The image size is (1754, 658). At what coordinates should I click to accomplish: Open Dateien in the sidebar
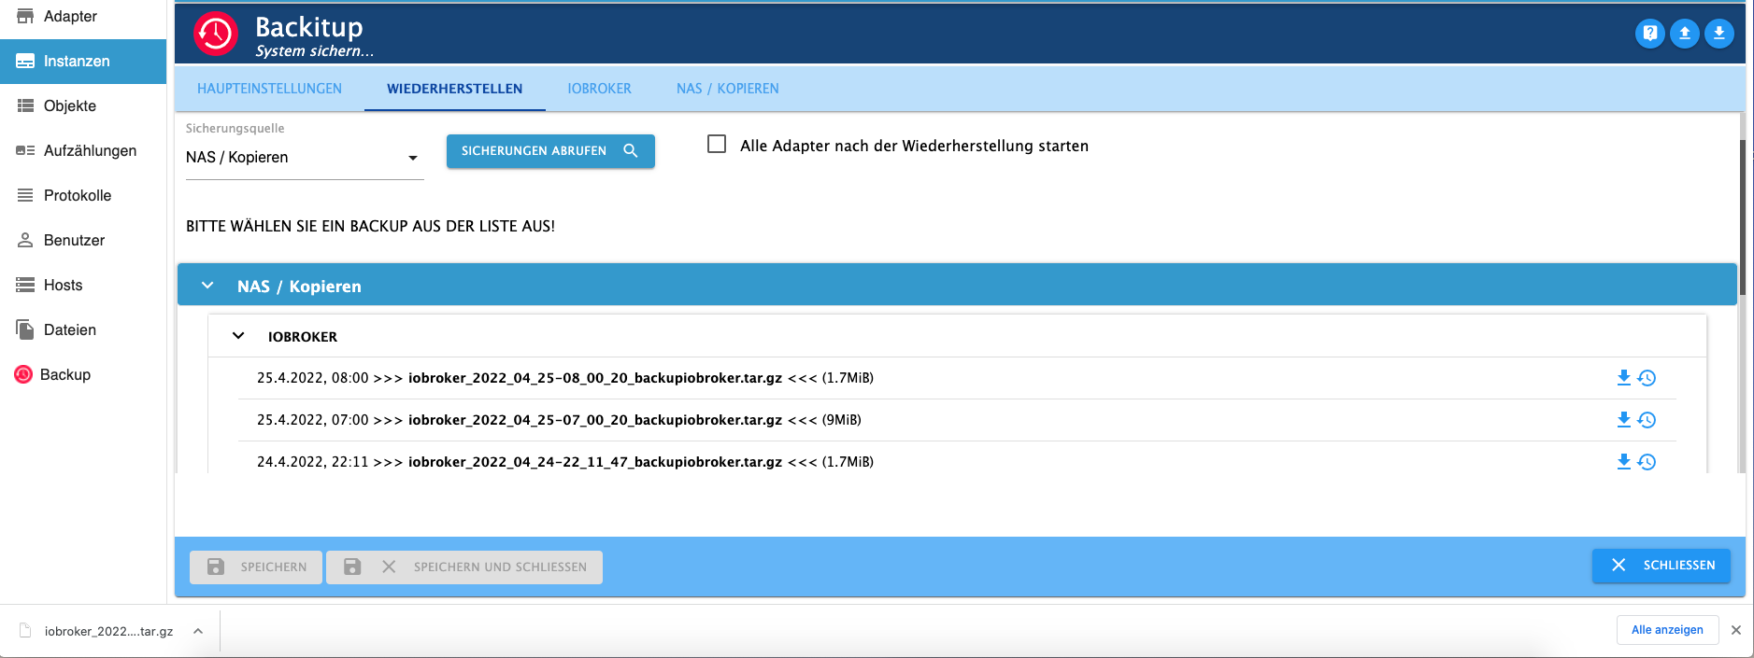83,330
